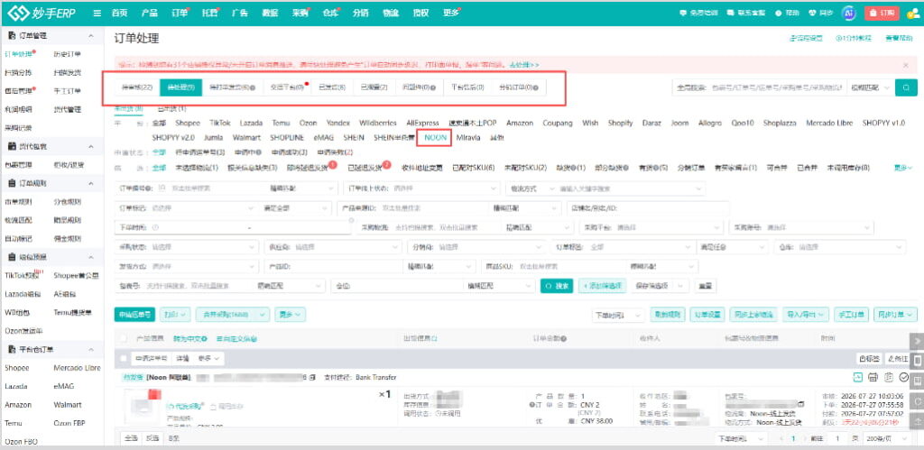Viewport: 924px width, 450px height.
Task: Open the round AI assistant icon
Action: pyautogui.click(x=849, y=13)
